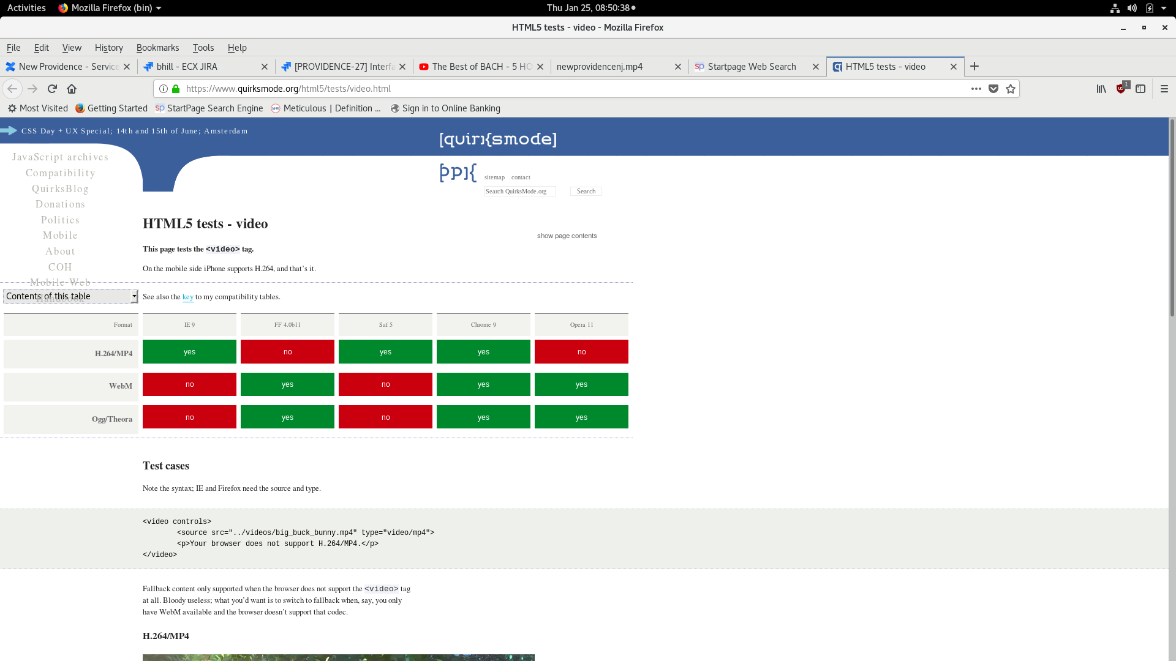
Task: Open a new tab with plus button
Action: [974, 66]
